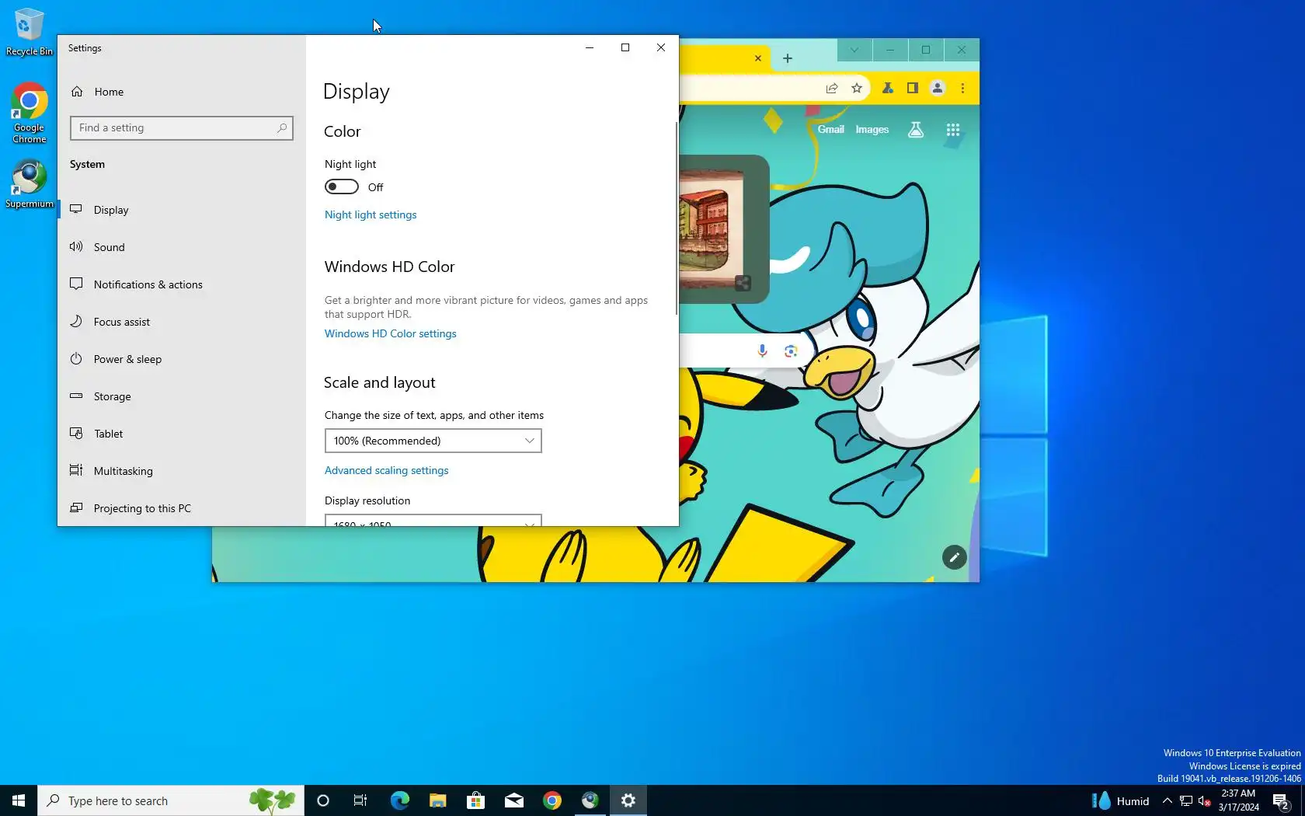The width and height of the screenshot is (1305, 816).
Task: Click the doodle share icon
Action: [x=743, y=284]
